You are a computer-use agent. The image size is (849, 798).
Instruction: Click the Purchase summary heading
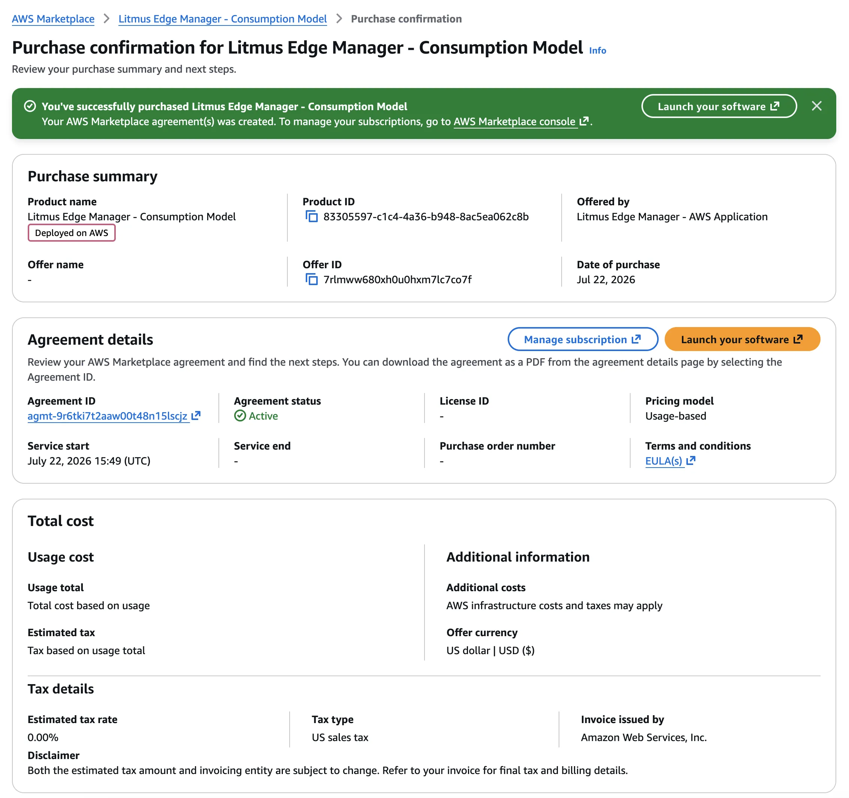[x=92, y=176]
